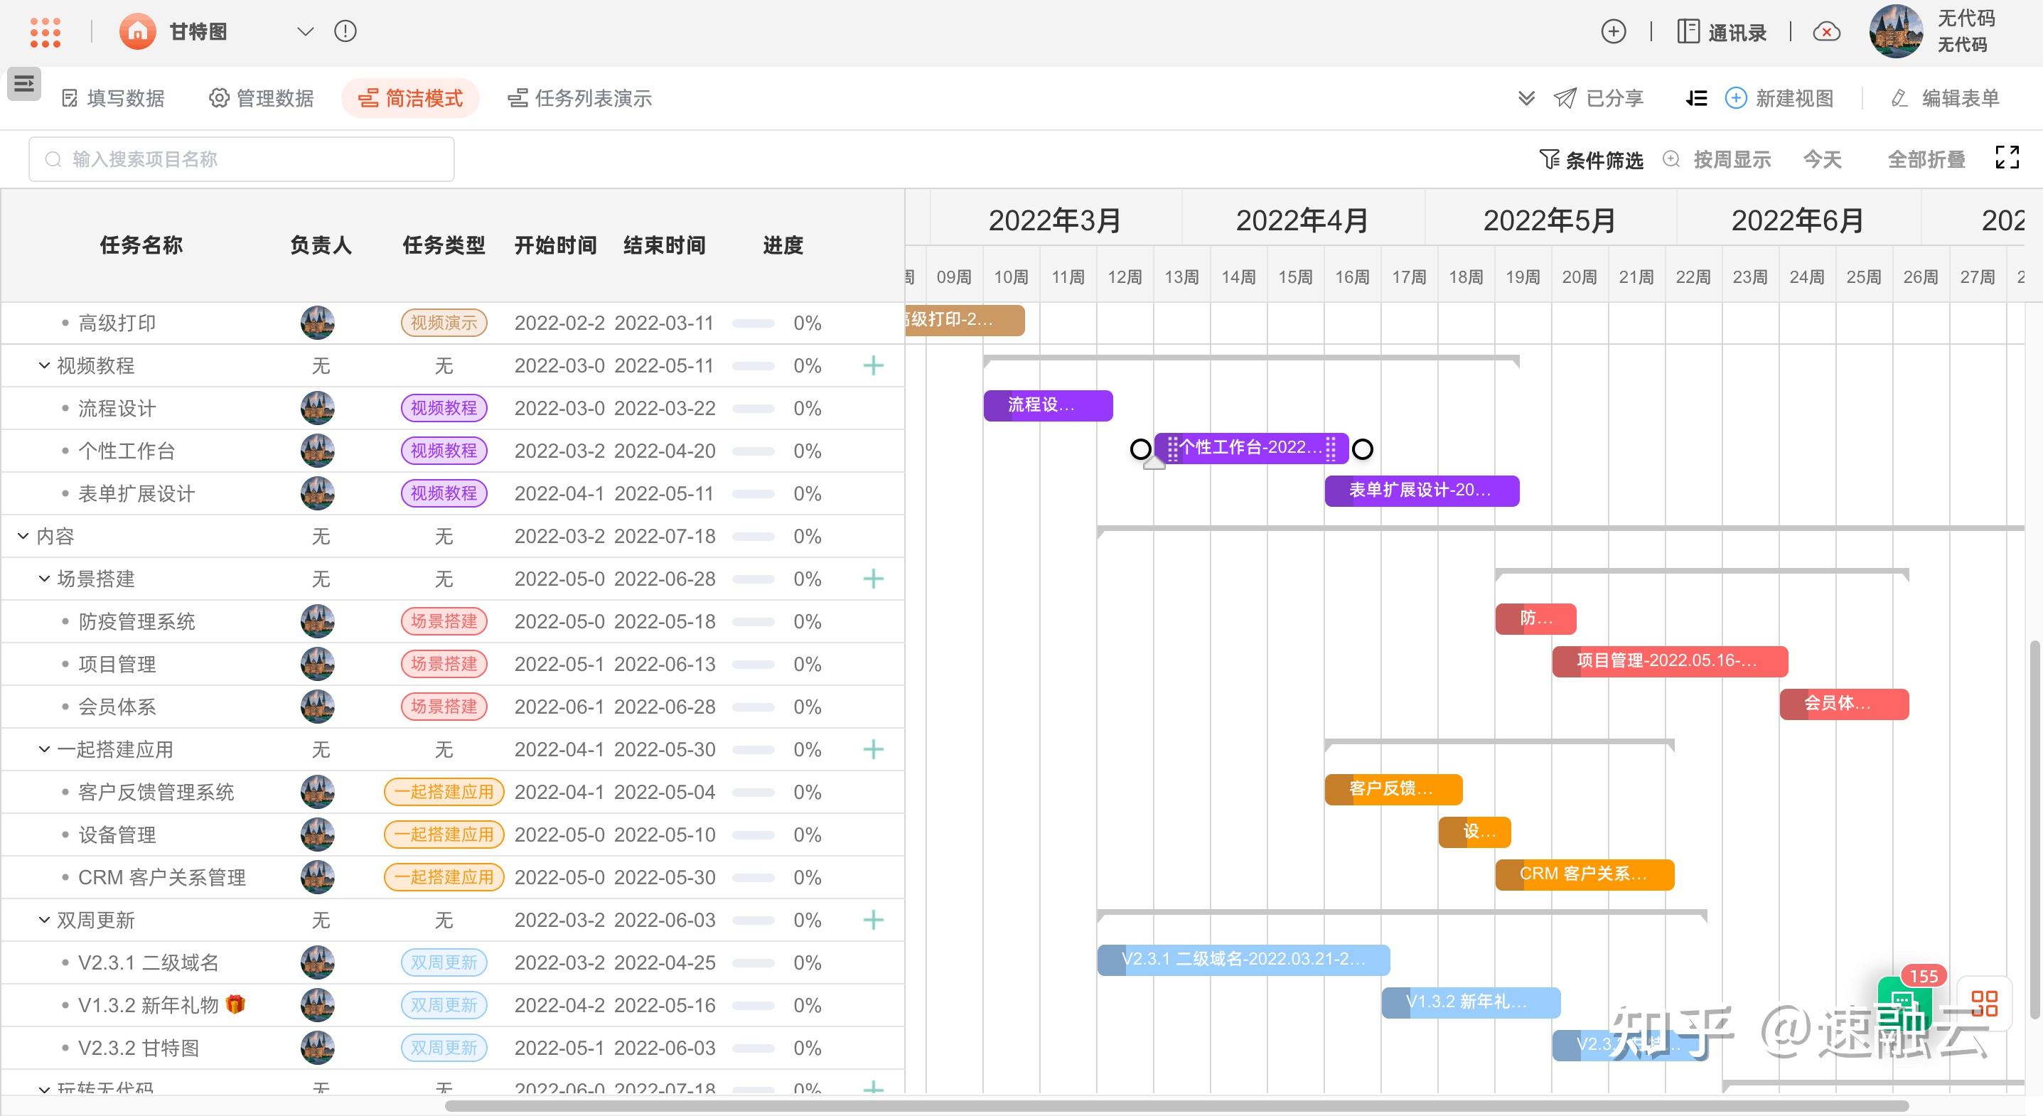The image size is (2043, 1116).
Task: Click the 任务名称 column header
Action: [141, 246]
